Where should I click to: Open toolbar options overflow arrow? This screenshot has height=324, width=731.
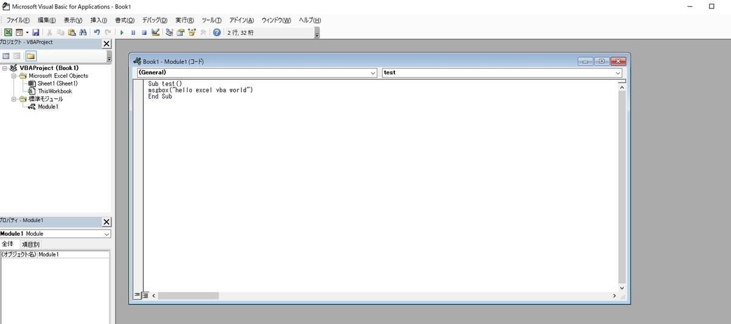[317, 33]
